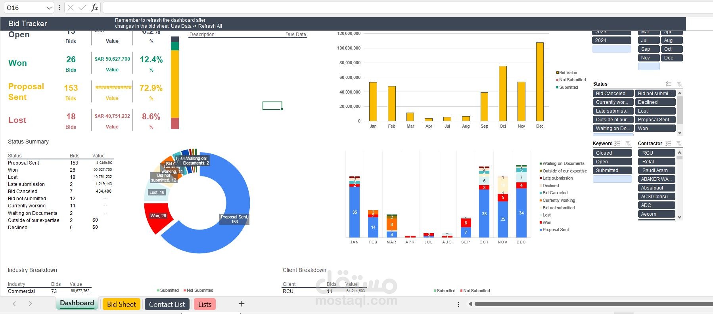Screen dimensions: 713x314
Task: Toggle the Oct month slicer item
Action: tap(672, 49)
